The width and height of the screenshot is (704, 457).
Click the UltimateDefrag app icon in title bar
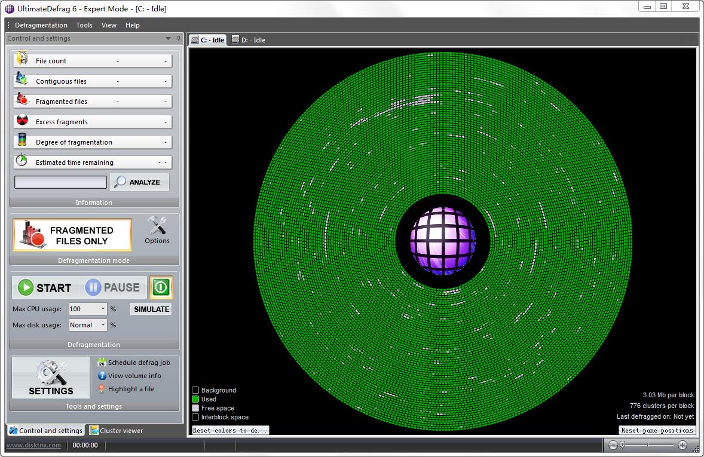point(10,8)
